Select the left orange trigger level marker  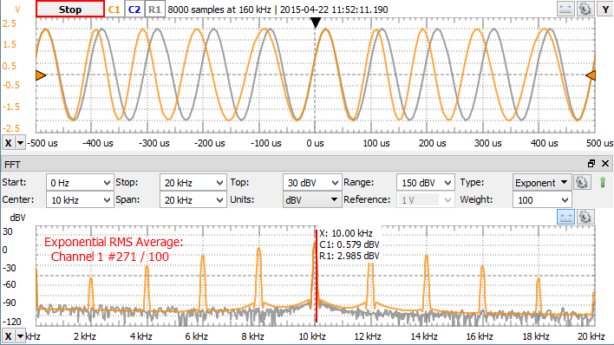[x=41, y=75]
